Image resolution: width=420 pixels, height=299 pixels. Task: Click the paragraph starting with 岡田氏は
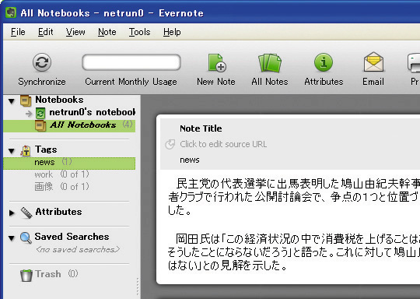(x=294, y=252)
